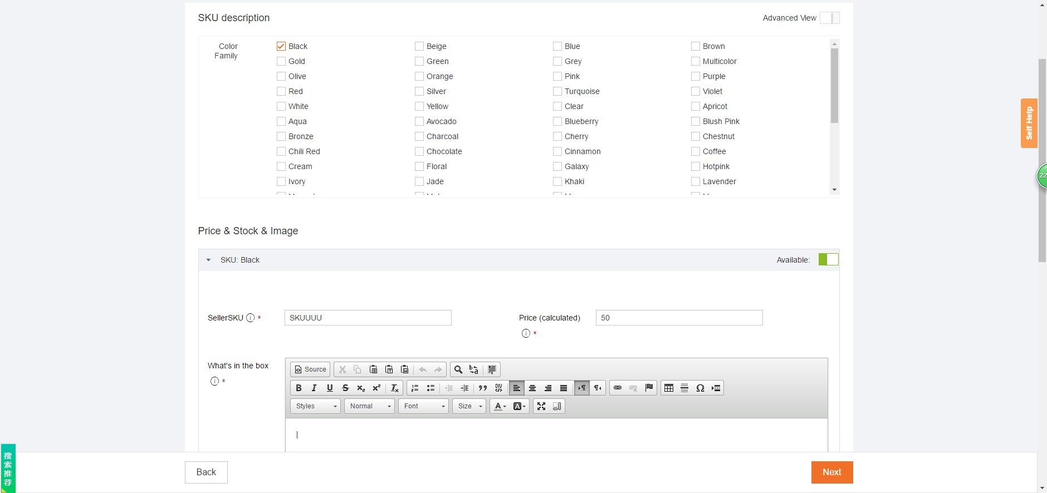Toggle the Advanced View switch
The height and width of the screenshot is (493, 1047).
tap(830, 18)
